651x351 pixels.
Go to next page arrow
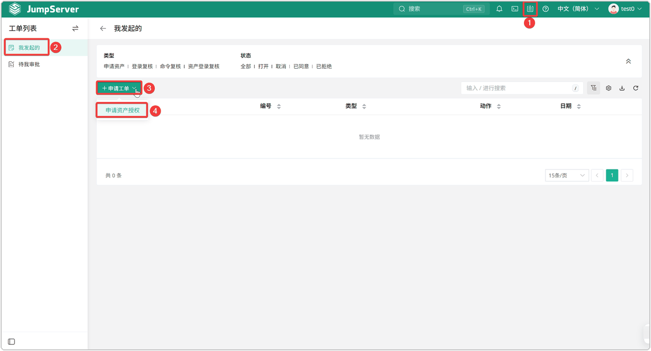pyautogui.click(x=627, y=175)
